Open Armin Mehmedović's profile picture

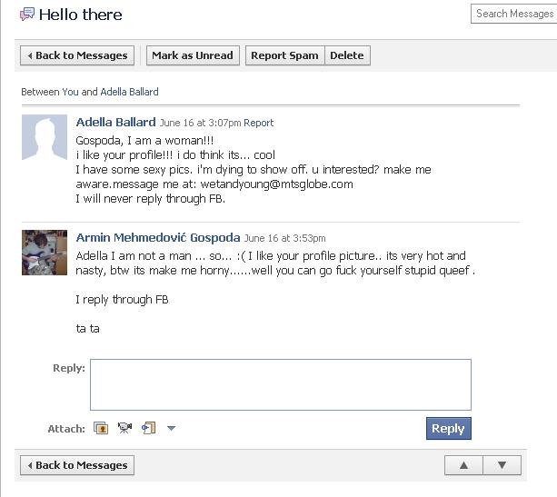[x=45, y=252]
